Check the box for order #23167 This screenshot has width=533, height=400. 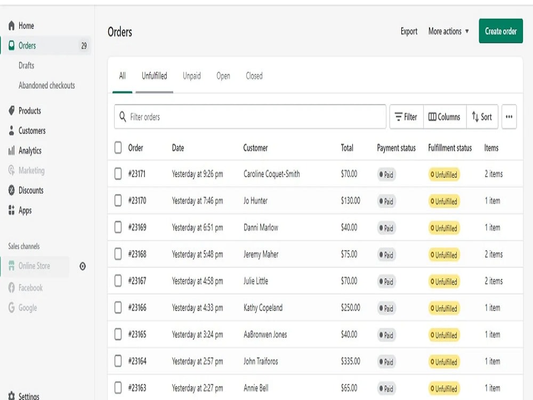118,281
